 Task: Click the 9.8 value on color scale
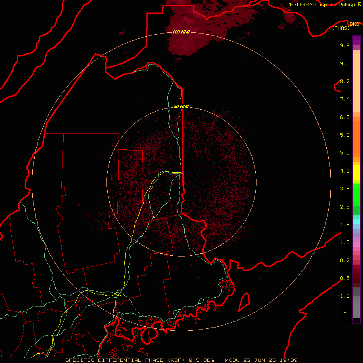pyautogui.click(x=345, y=45)
